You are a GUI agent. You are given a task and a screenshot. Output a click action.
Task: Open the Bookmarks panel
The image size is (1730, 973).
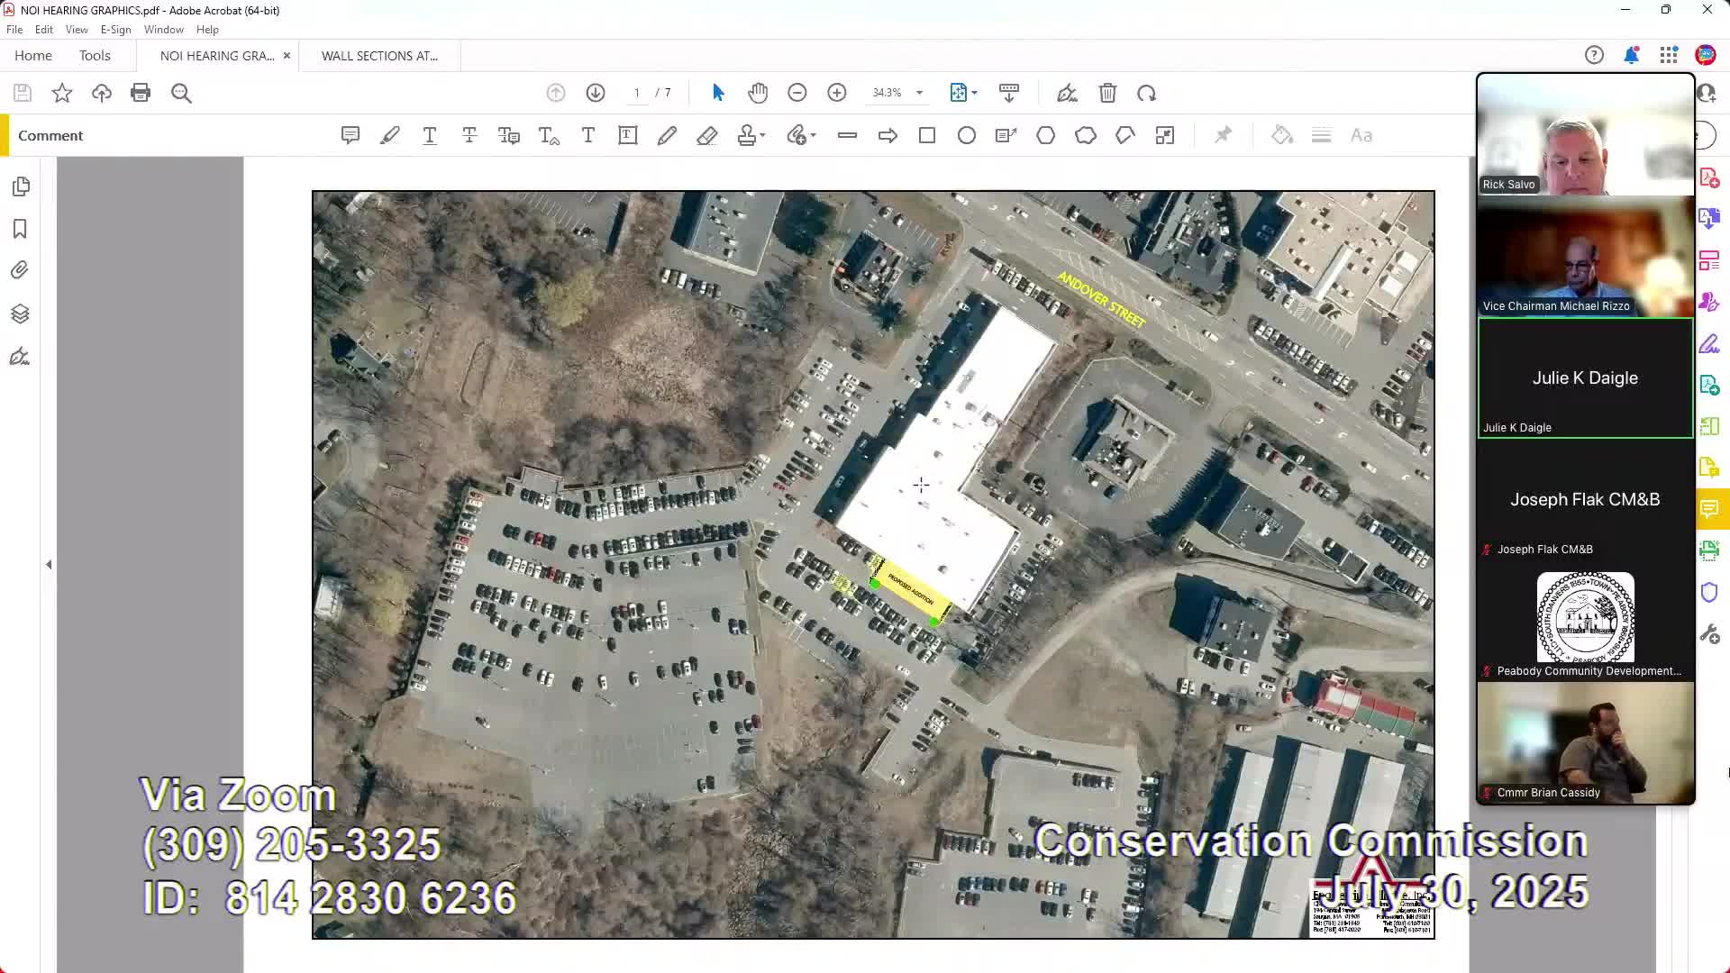[20, 229]
